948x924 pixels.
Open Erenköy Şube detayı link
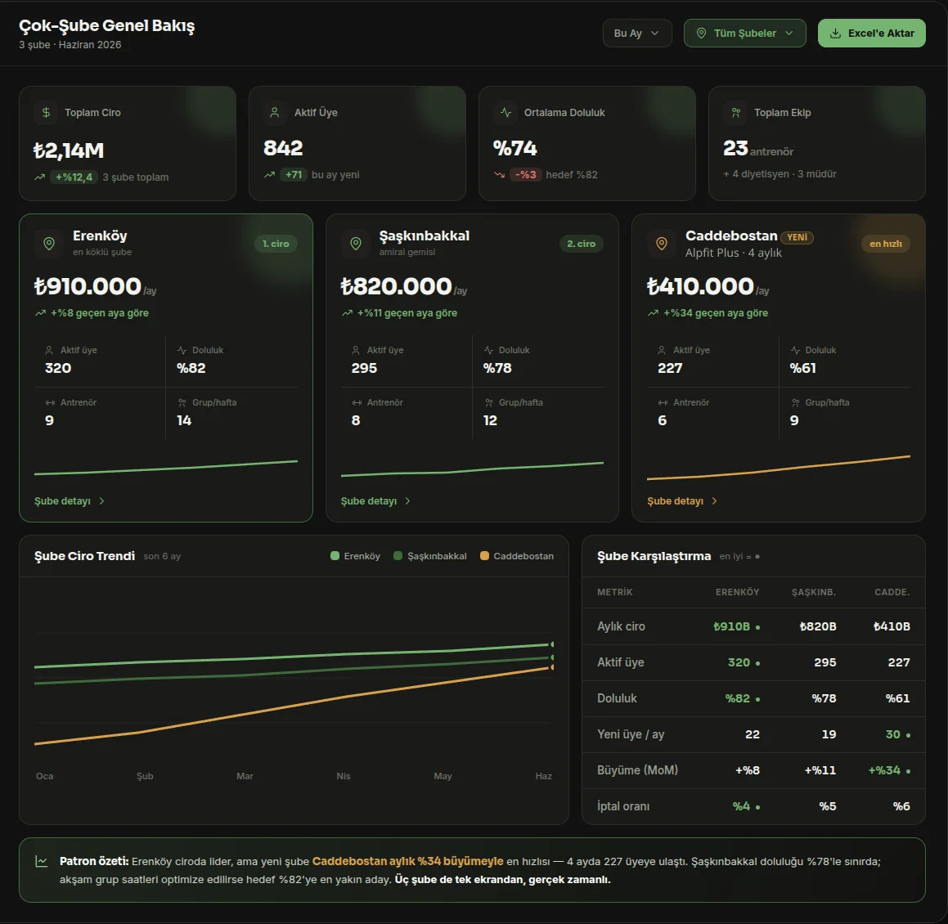(x=70, y=501)
